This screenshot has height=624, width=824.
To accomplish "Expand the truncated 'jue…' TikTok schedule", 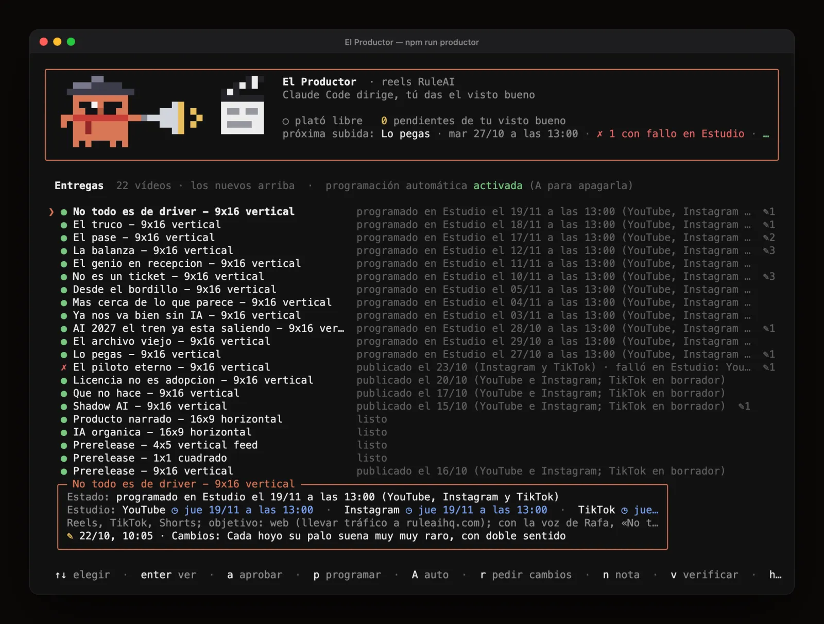I will pos(646,510).
